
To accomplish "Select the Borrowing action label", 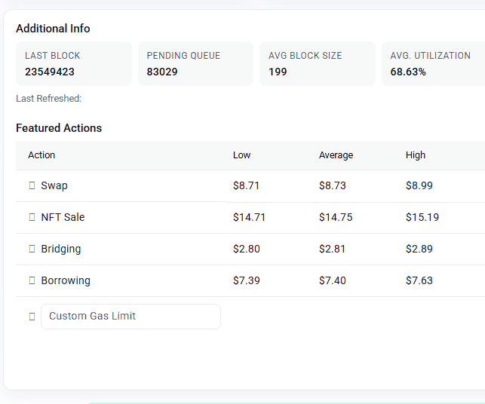I will (x=66, y=280).
